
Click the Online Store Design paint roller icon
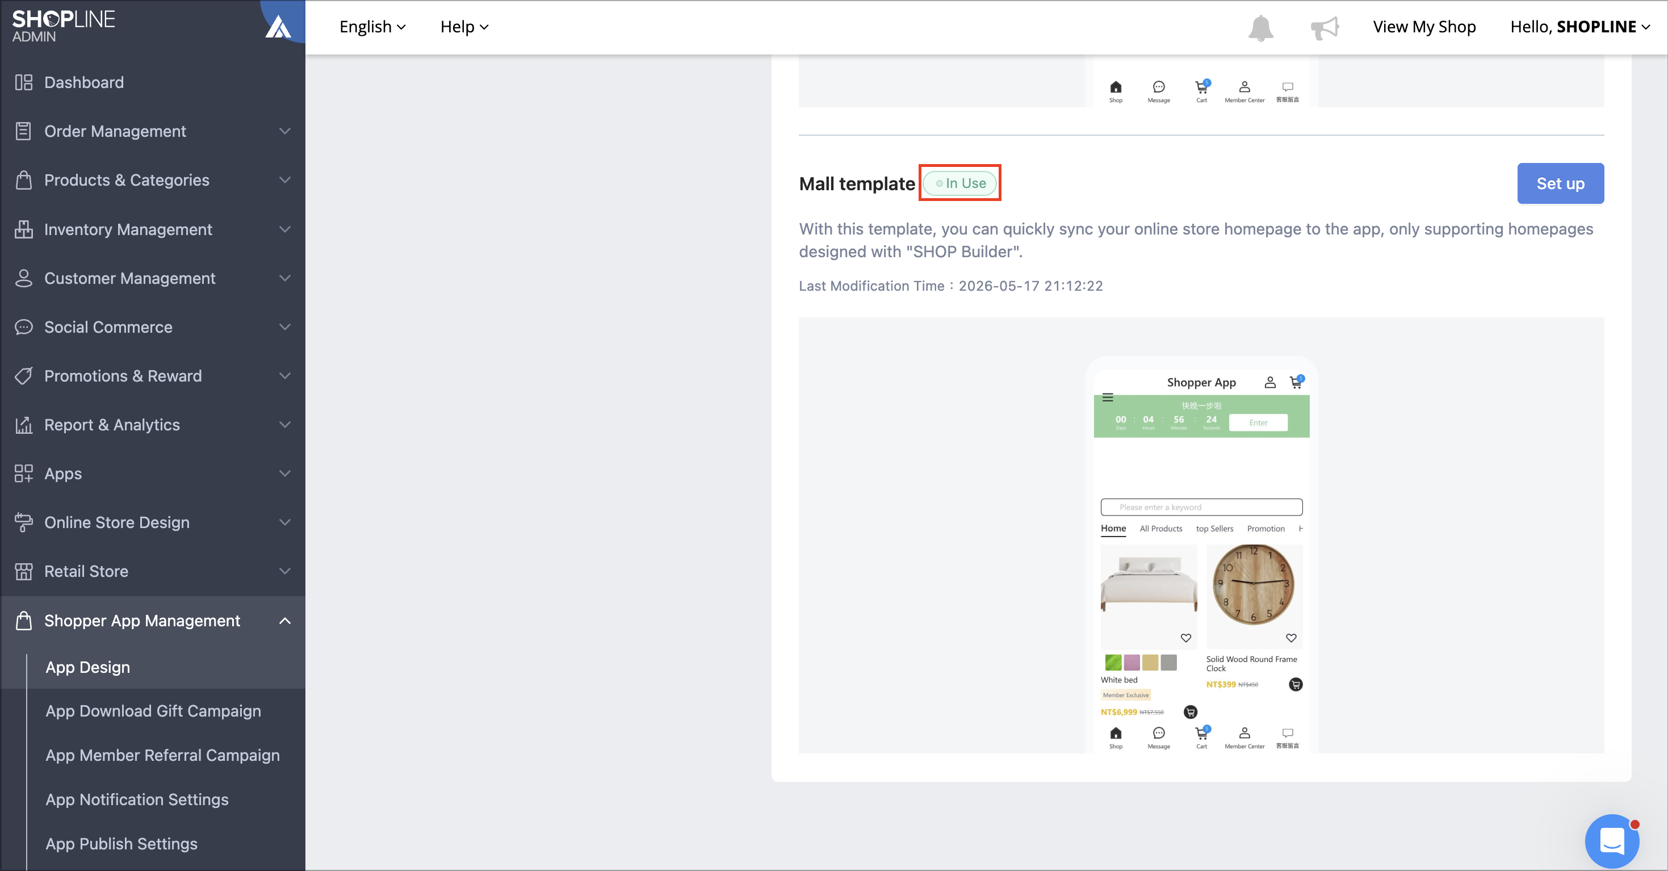pyautogui.click(x=23, y=522)
